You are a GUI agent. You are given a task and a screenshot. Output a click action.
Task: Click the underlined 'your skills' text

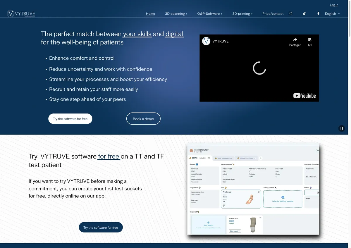coord(137,34)
